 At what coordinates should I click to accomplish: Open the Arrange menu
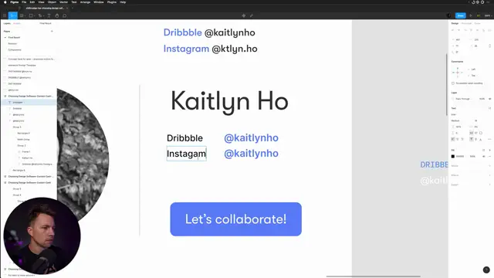pyautogui.click(x=85, y=2)
